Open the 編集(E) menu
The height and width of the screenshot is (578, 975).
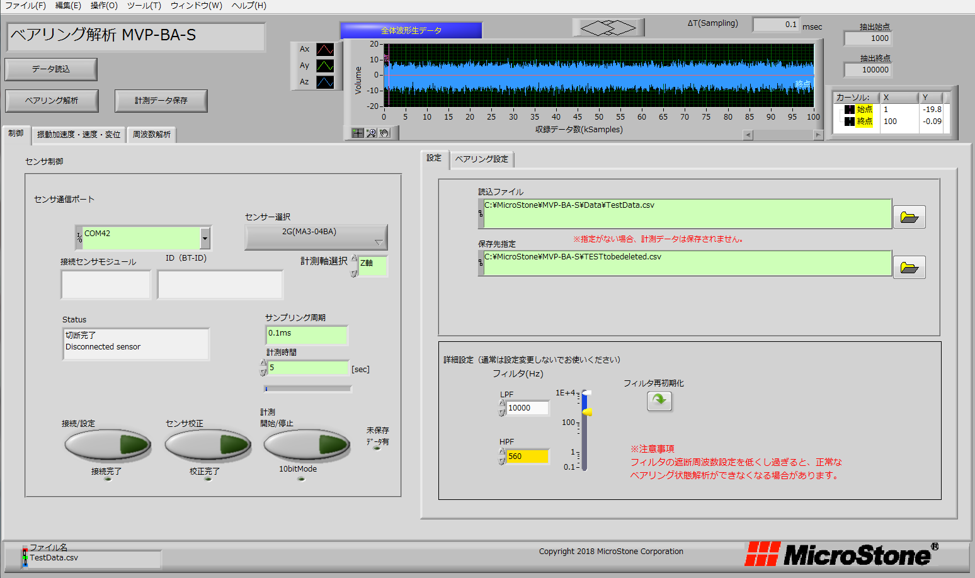point(68,6)
